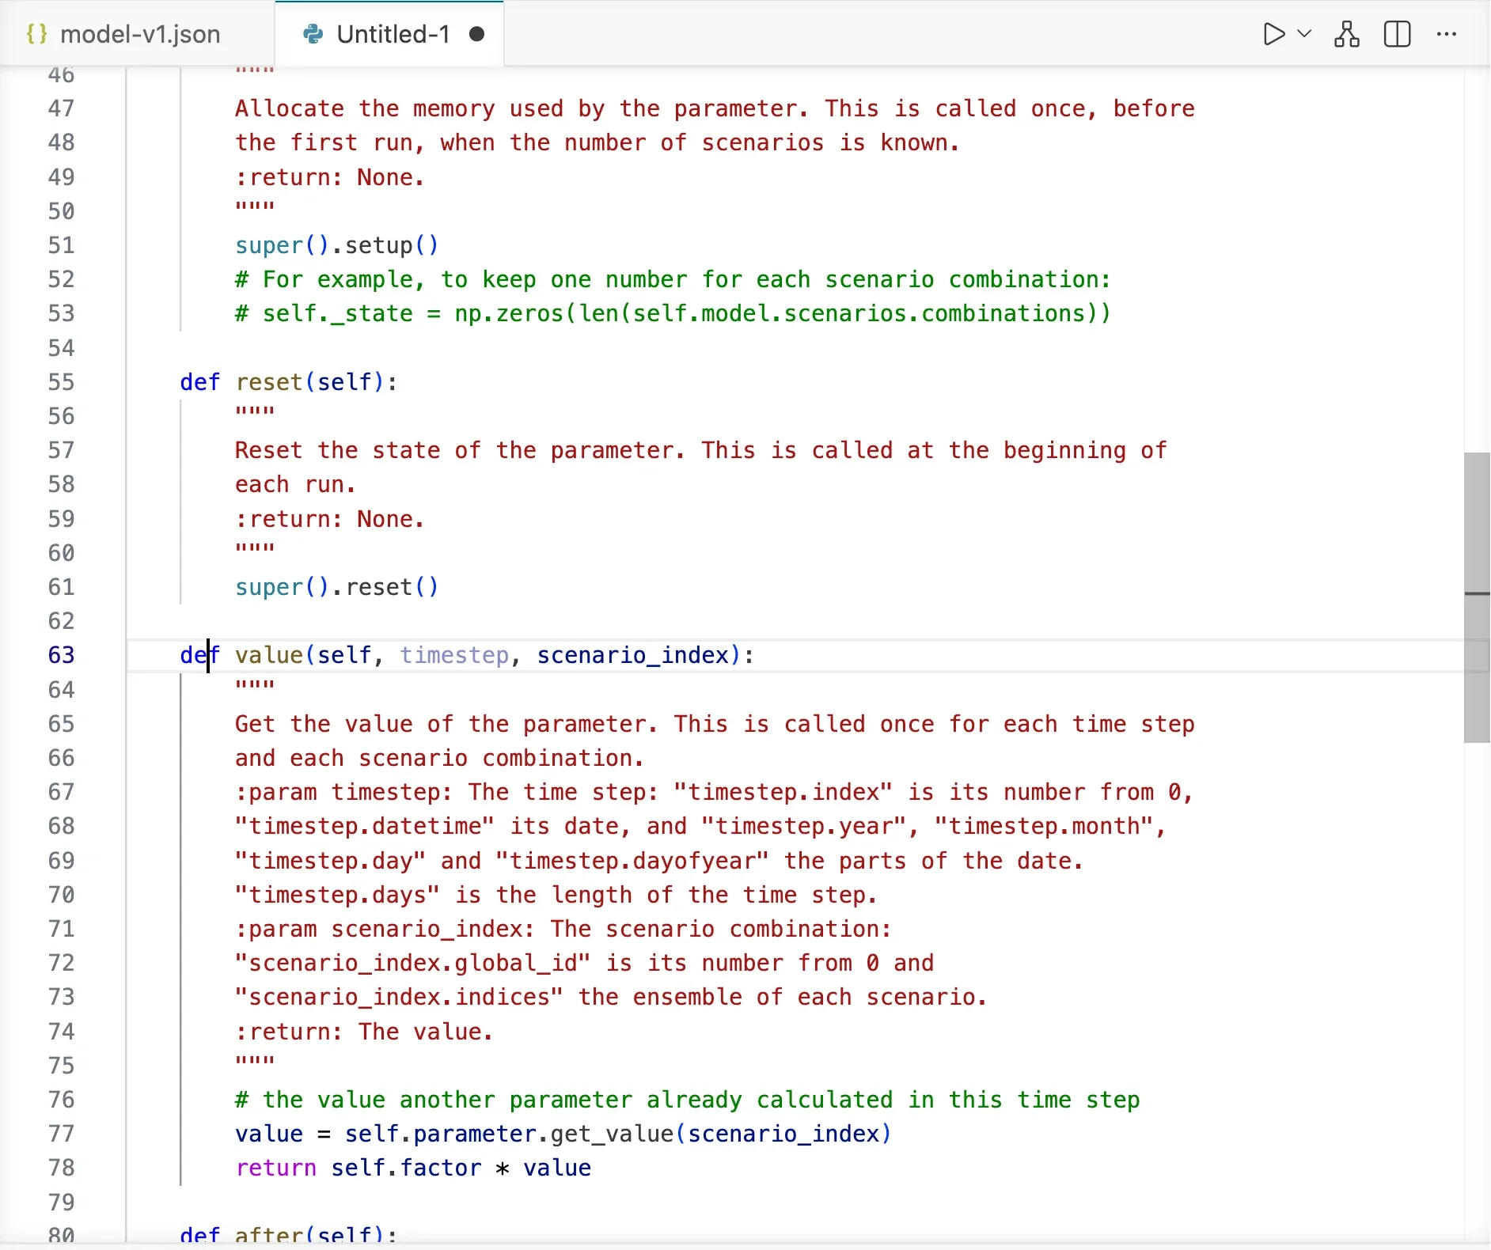Place cursor on 'def reset(self):' line
This screenshot has width=1491, height=1250.
click(289, 382)
